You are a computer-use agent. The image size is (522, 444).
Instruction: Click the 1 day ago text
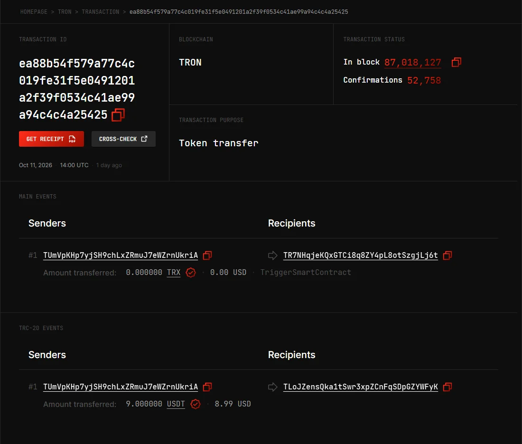click(109, 165)
